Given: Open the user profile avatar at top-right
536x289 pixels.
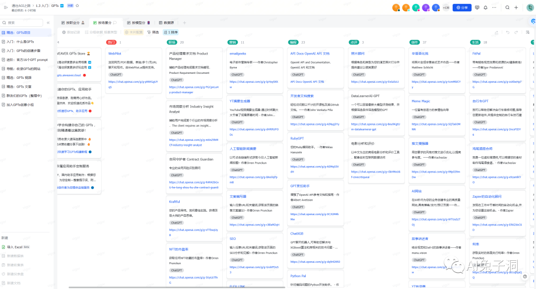Looking at the screenshot, I should (x=530, y=7).
